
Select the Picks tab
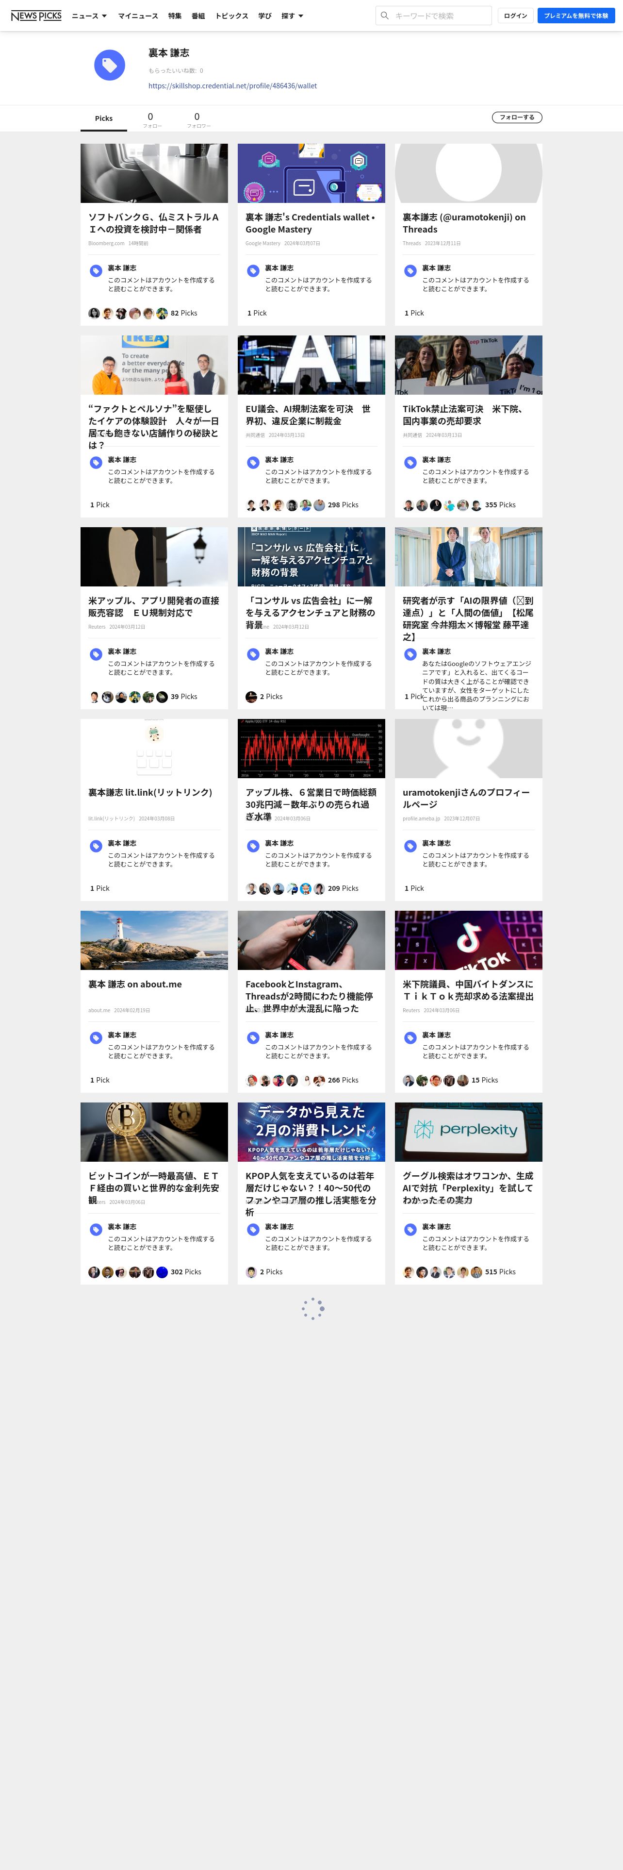click(104, 118)
